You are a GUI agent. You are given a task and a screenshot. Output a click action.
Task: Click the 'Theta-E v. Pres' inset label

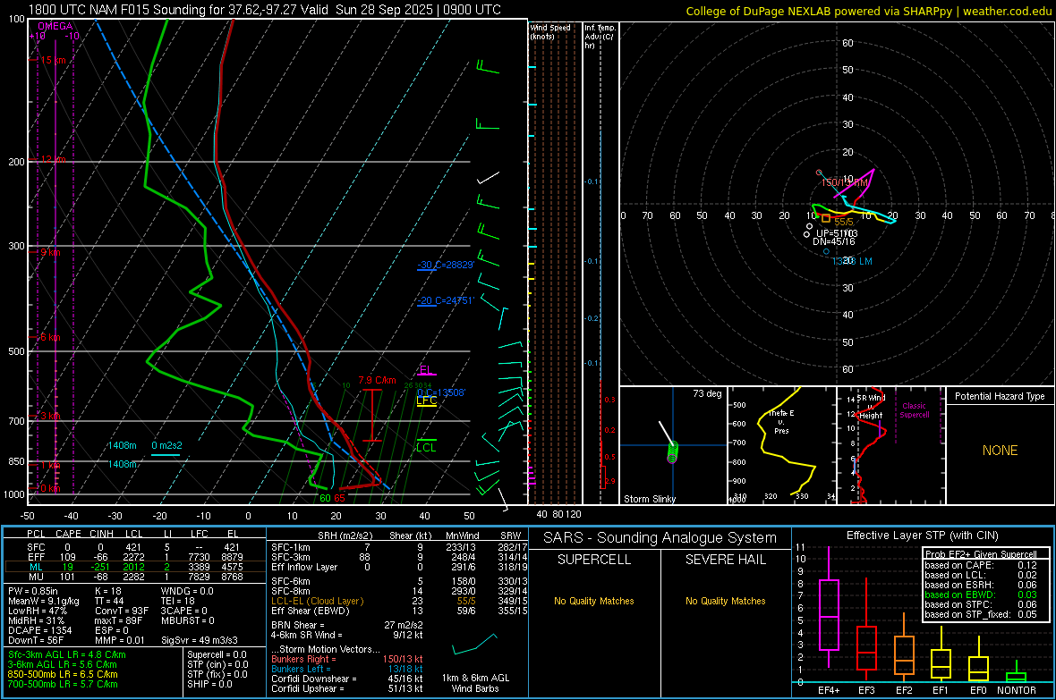(x=781, y=421)
